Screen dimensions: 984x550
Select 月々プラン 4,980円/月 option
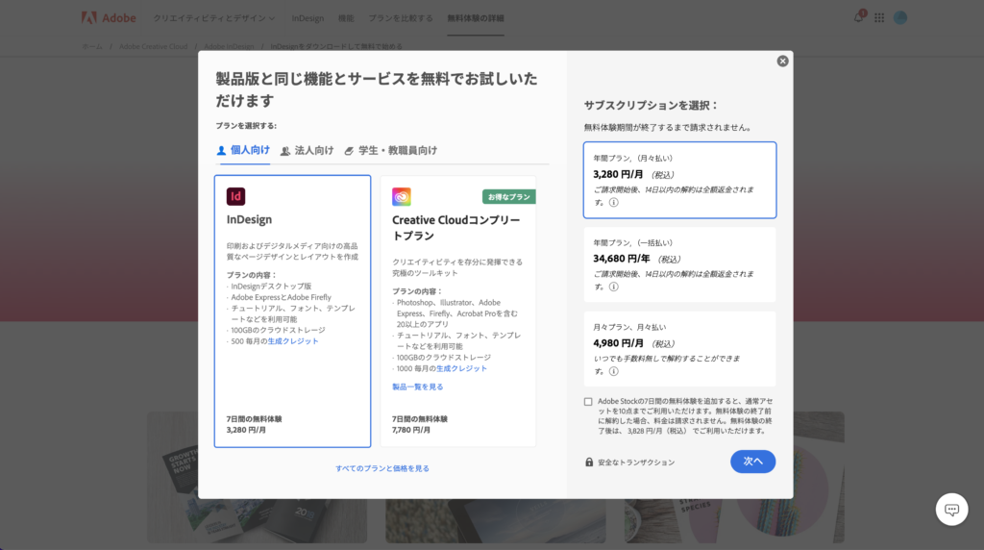click(679, 349)
